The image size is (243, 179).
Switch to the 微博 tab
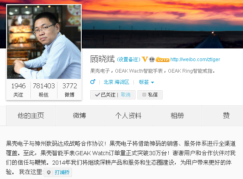80,116
